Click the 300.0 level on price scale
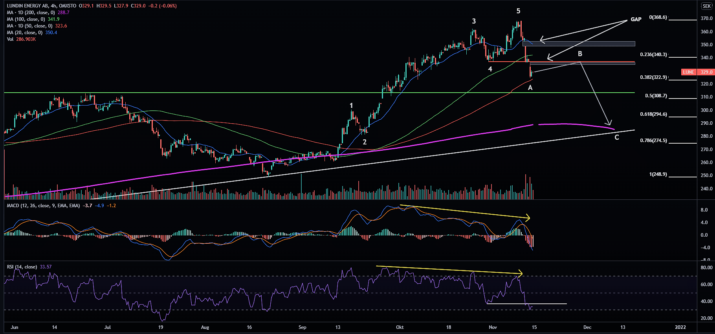715x334 pixels. point(706,110)
